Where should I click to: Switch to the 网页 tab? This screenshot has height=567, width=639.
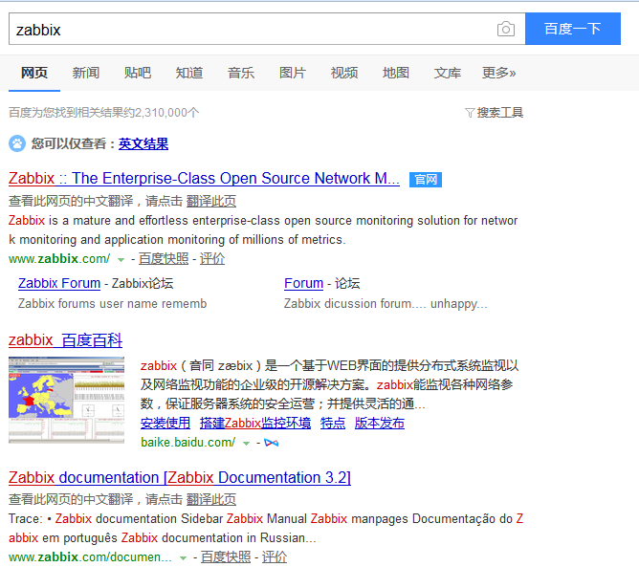click(x=34, y=73)
